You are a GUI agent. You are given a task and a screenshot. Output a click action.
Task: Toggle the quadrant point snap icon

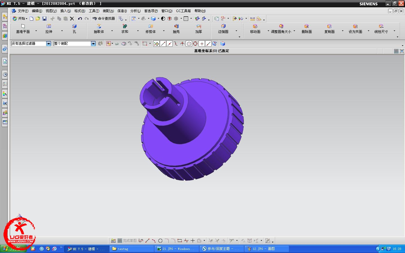point(195,44)
